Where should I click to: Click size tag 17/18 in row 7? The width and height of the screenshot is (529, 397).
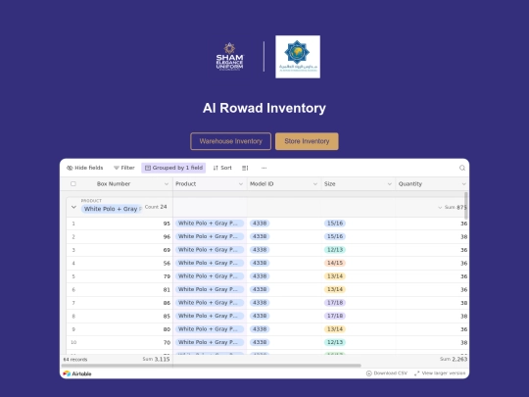[335, 303]
